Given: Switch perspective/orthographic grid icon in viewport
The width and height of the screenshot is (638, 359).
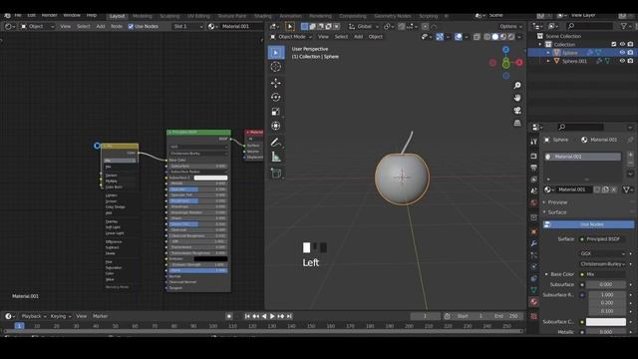Looking at the screenshot, I should pyautogui.click(x=517, y=123).
